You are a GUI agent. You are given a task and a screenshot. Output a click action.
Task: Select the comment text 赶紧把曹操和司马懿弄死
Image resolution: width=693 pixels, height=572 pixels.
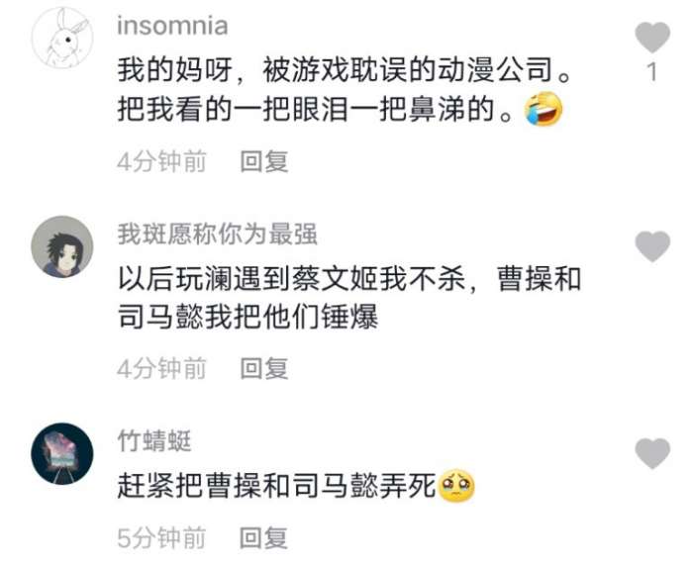pos(276,486)
